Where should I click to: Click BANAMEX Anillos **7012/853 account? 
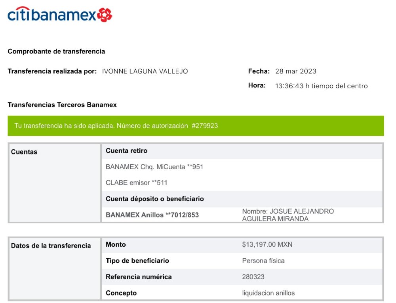(x=152, y=215)
